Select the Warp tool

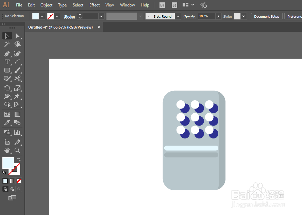point(7,96)
